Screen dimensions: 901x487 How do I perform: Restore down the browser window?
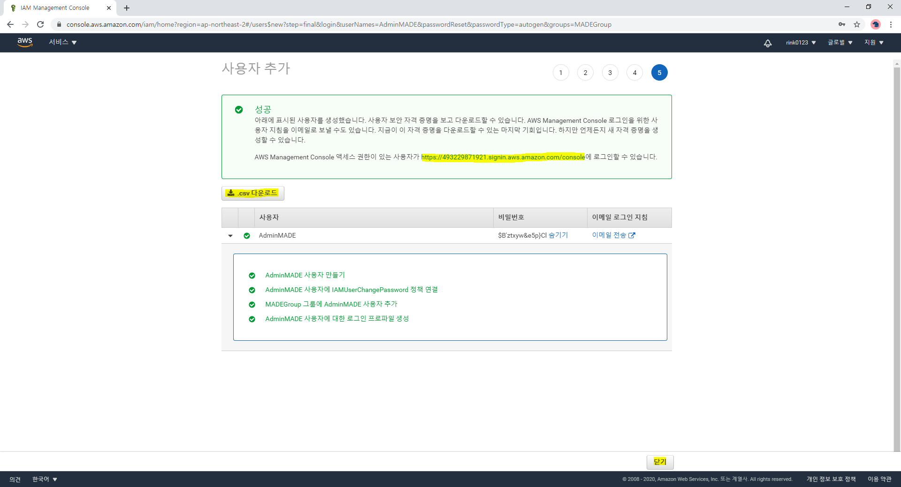pos(869,7)
